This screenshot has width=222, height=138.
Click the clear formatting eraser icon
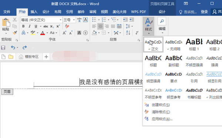tap(67, 26)
